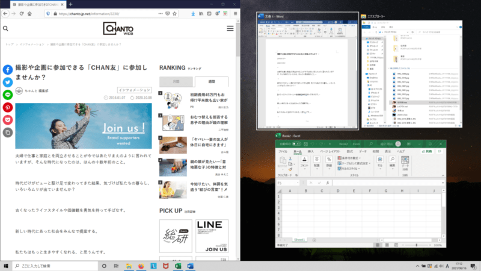Toggle AutoSave switch in Excel title bar
The height and width of the screenshot is (271, 481).
[299, 145]
